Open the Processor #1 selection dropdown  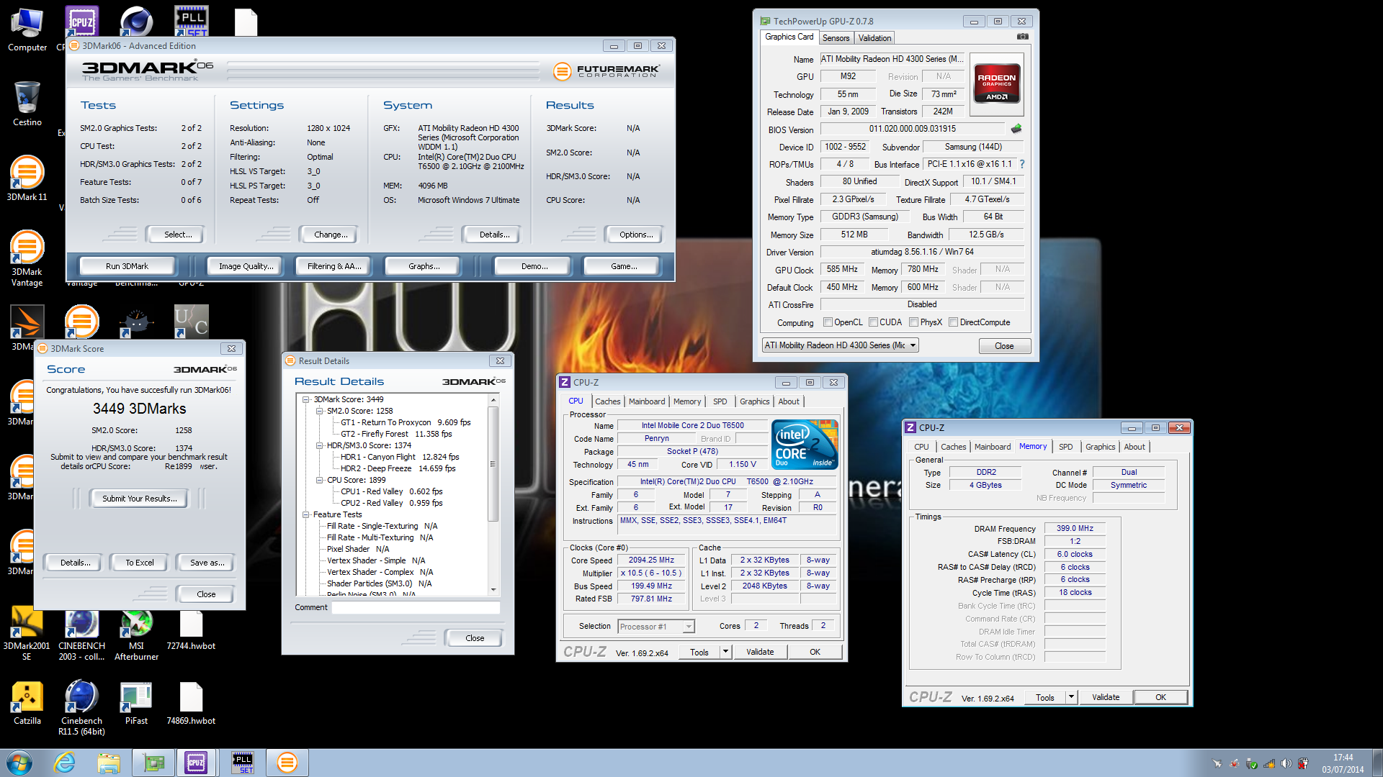655,627
